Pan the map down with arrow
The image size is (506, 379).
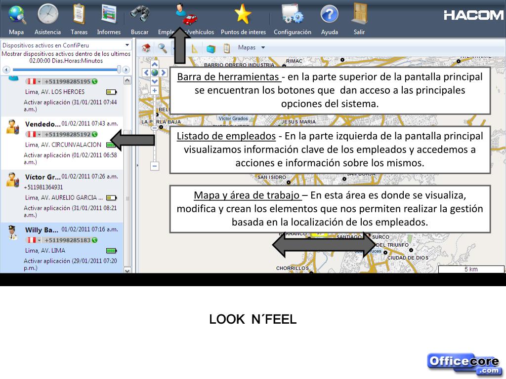pos(155,81)
